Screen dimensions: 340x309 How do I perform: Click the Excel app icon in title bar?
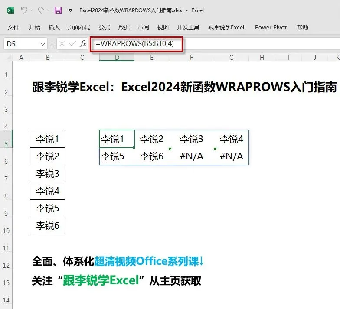(10, 10)
